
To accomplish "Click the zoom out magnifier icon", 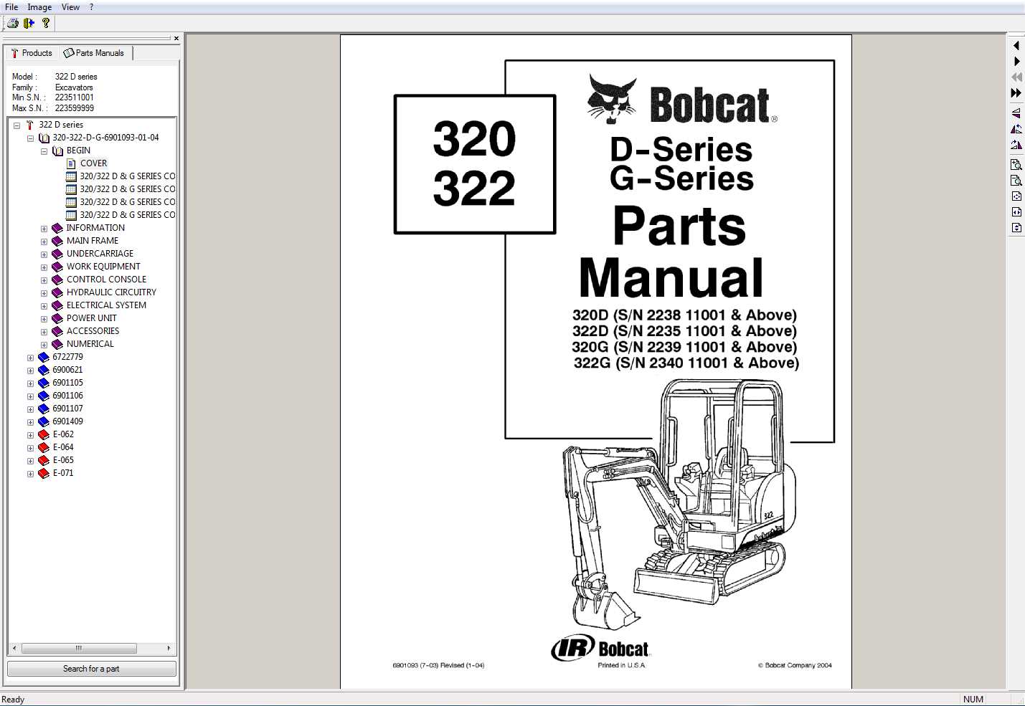I will coord(1016,181).
